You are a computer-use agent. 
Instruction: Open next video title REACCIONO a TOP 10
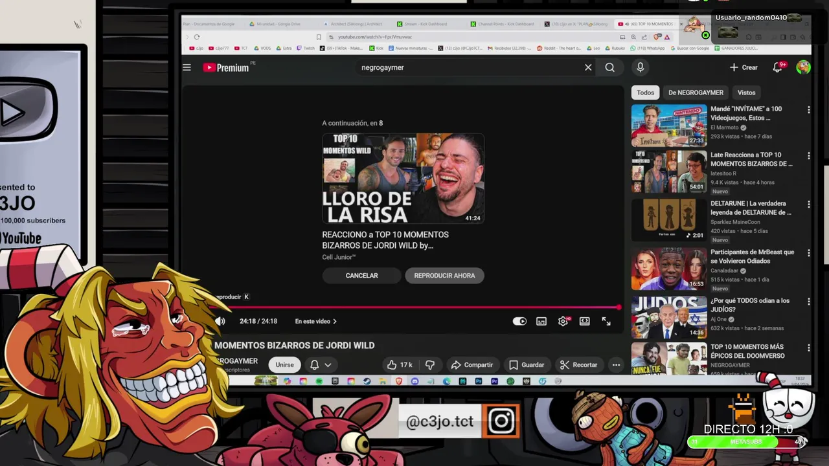[x=385, y=240]
